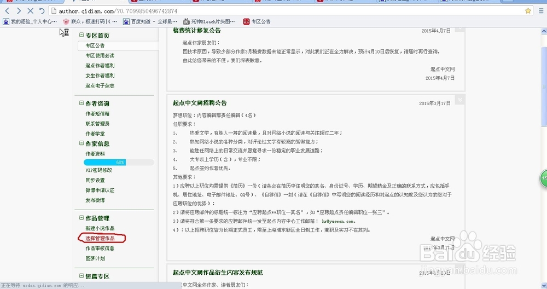Open 联众，极速打码 bookmark

click(90, 22)
